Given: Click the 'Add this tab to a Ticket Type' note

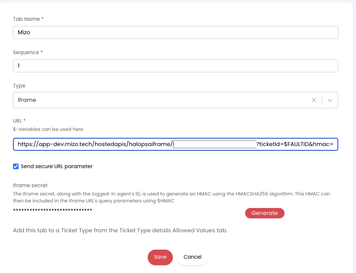Looking at the screenshot, I should pos(120,231).
